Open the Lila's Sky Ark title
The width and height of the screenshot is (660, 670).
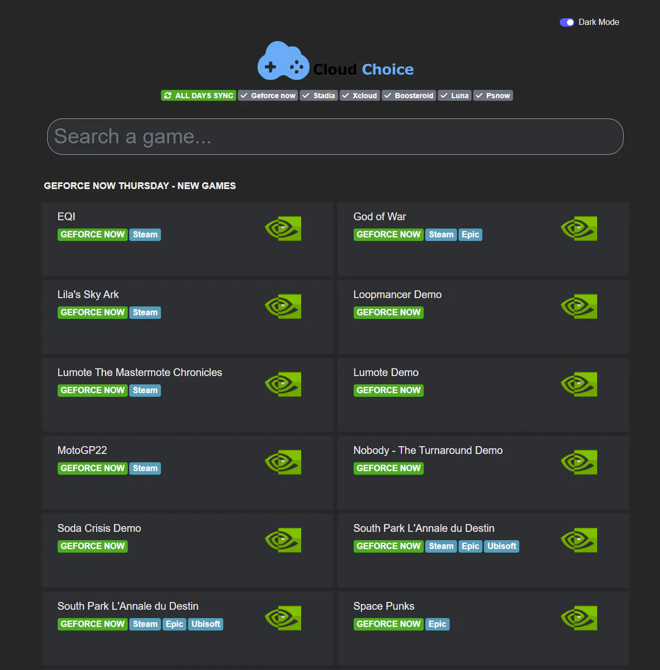(x=88, y=294)
